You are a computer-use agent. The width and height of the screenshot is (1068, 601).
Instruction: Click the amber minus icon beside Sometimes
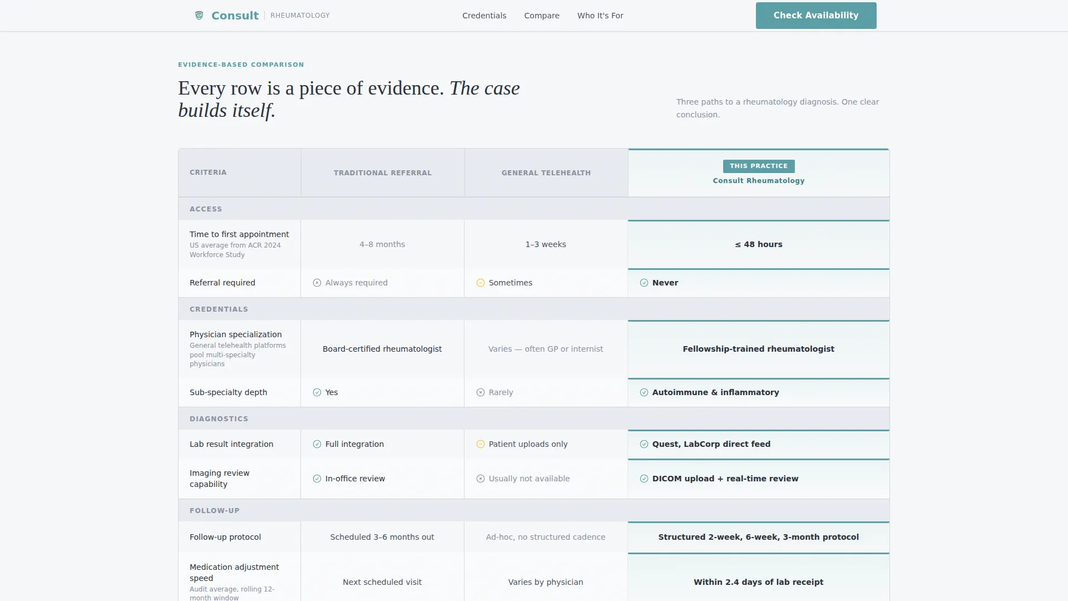tap(481, 283)
